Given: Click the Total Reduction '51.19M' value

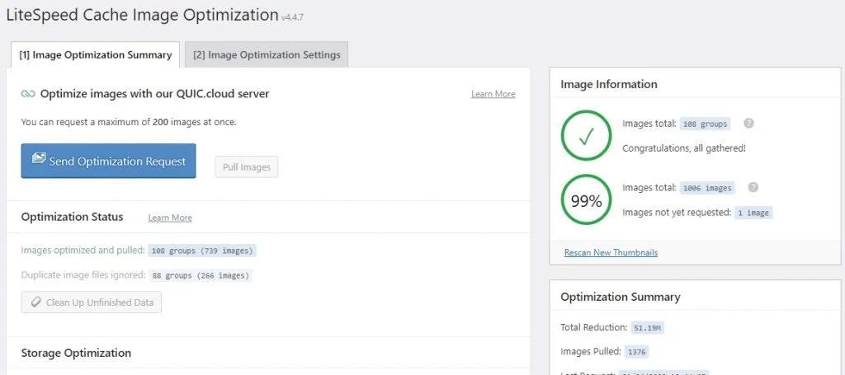Looking at the screenshot, I should click(647, 328).
